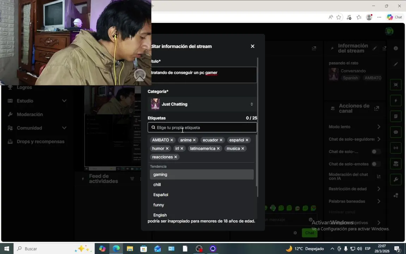Select the funny trending tag
Screen dimensions: 406x254
coord(202,205)
